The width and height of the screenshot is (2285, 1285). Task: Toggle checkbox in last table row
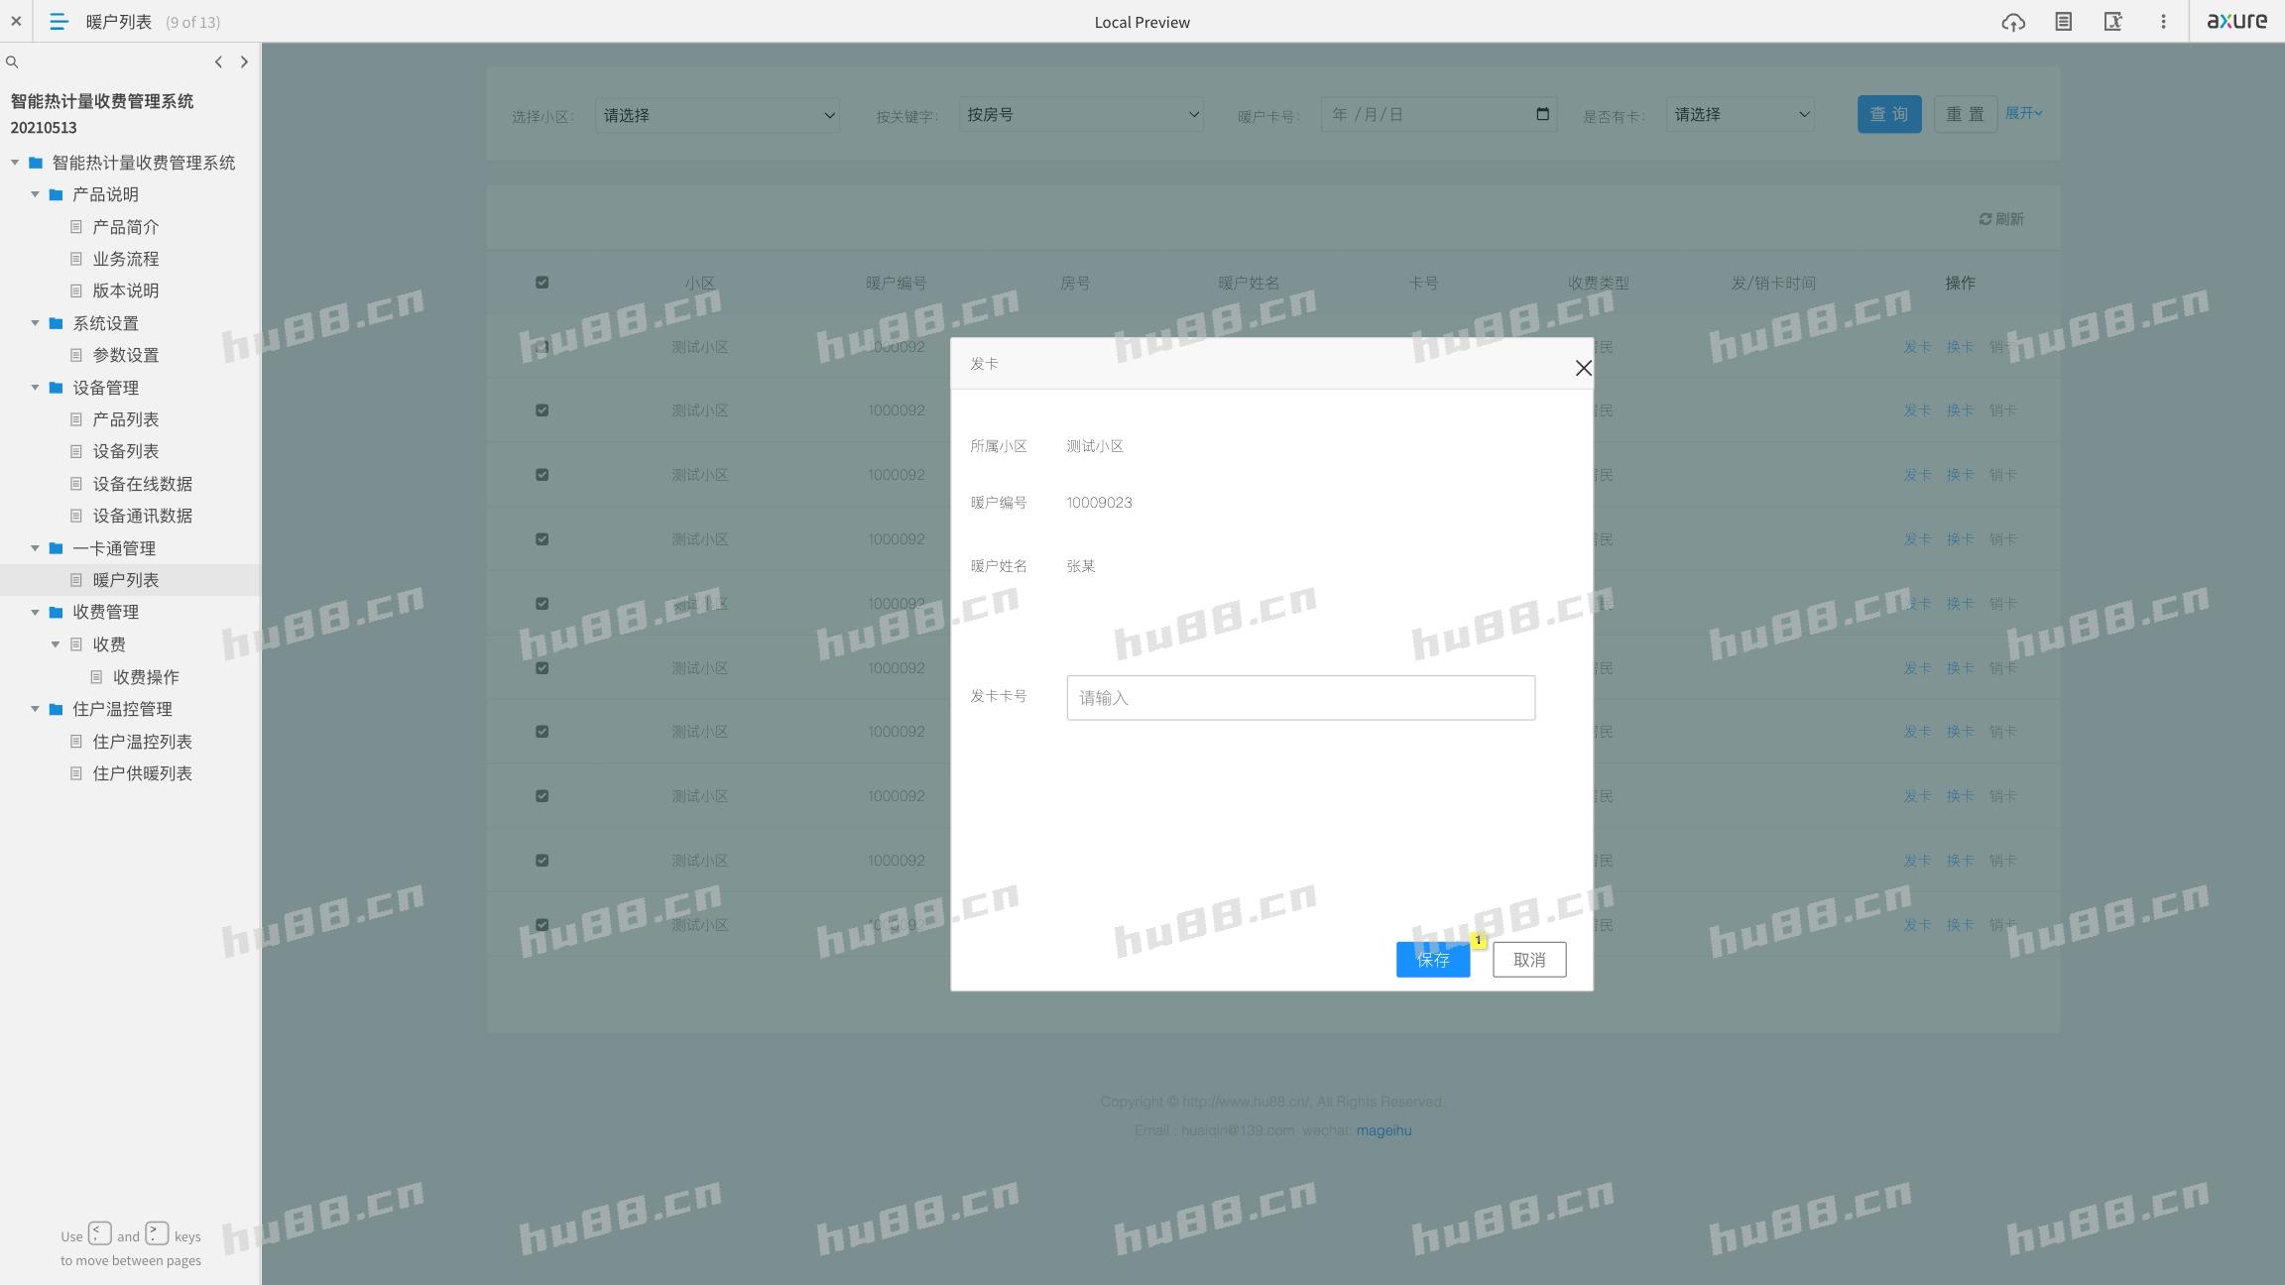point(541,925)
